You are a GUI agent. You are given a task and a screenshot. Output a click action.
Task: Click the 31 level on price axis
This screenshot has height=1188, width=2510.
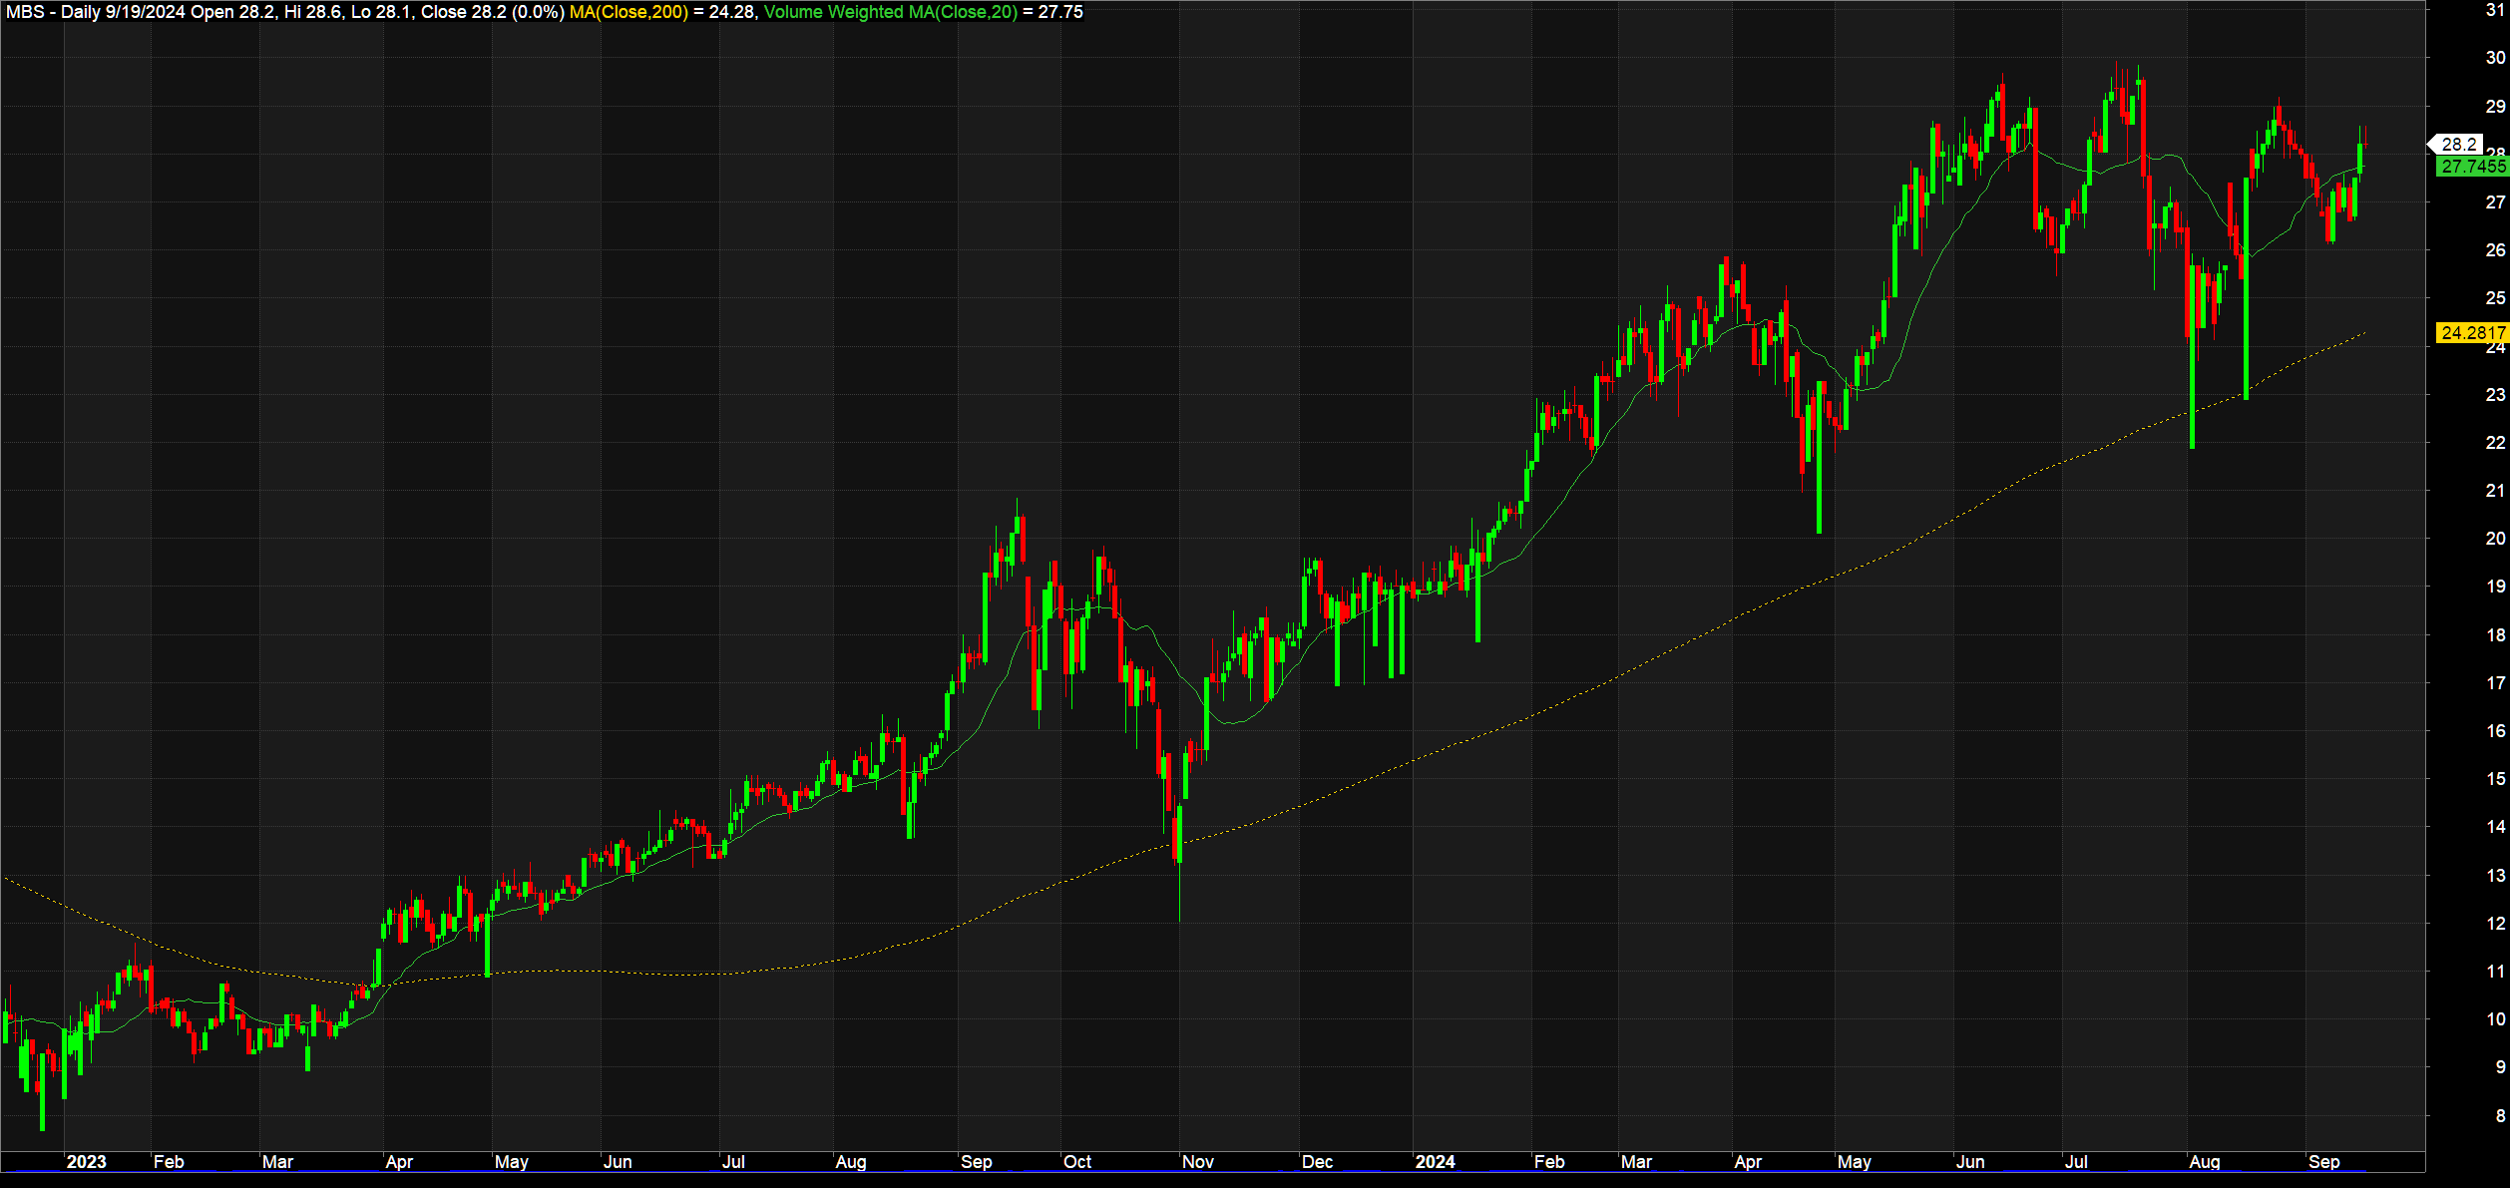[2495, 10]
